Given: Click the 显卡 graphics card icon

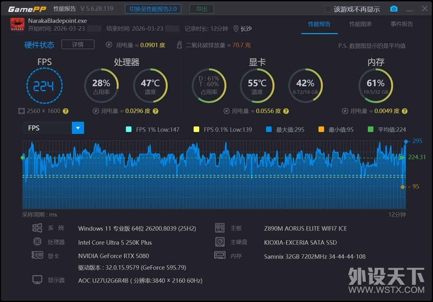Looking at the screenshot, I should (38, 255).
